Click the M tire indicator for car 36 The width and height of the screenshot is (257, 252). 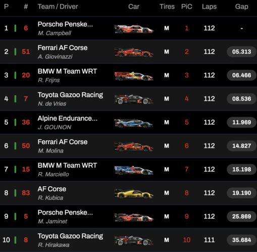click(167, 122)
